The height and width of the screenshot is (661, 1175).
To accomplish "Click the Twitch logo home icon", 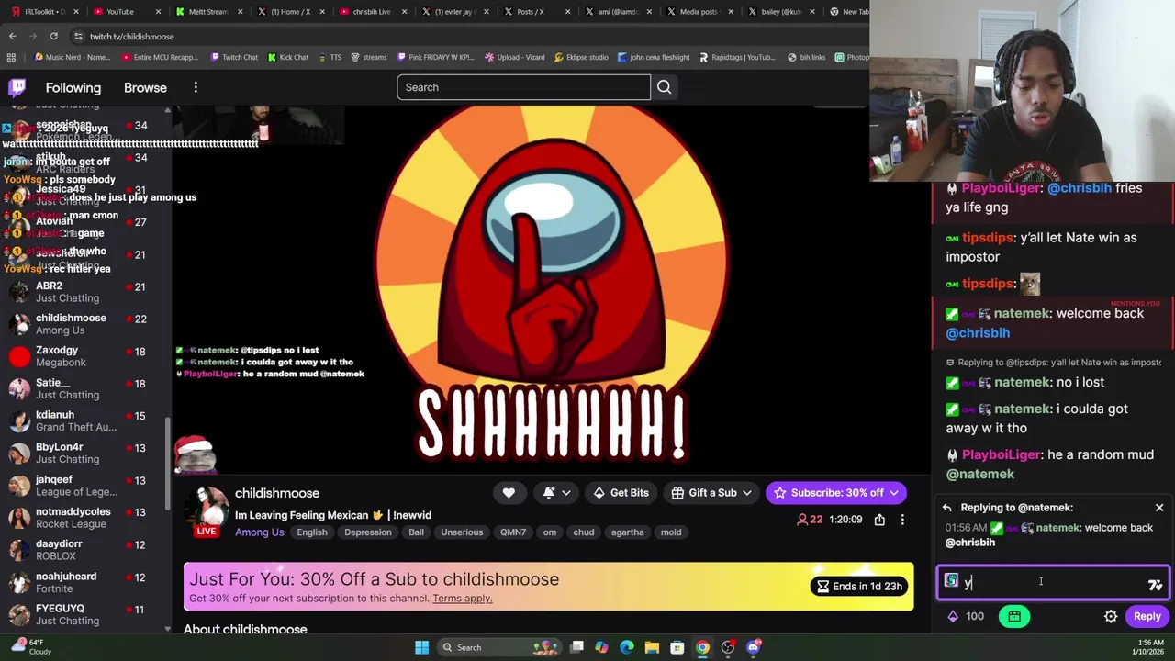I will coord(17,87).
